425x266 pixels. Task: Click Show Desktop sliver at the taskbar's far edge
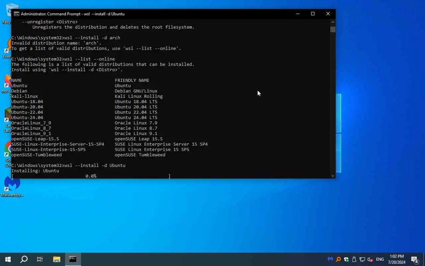424,259
